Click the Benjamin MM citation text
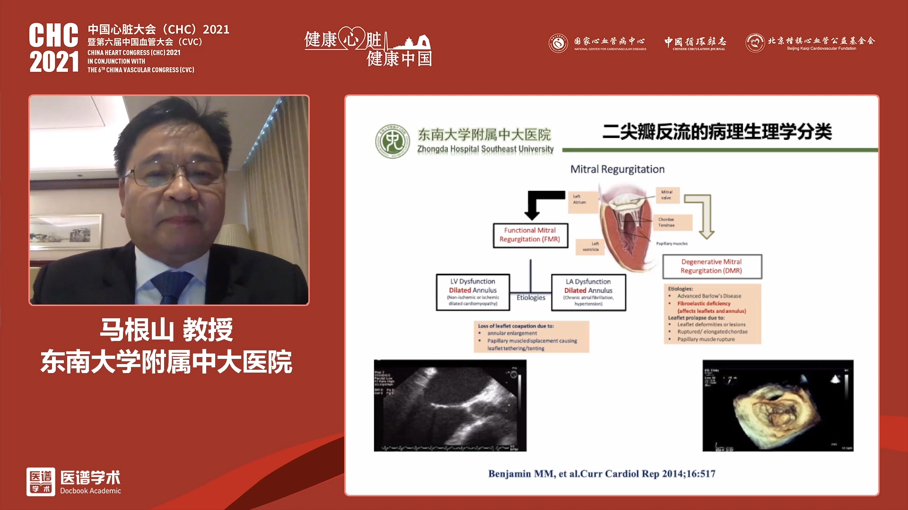 [x=602, y=474]
